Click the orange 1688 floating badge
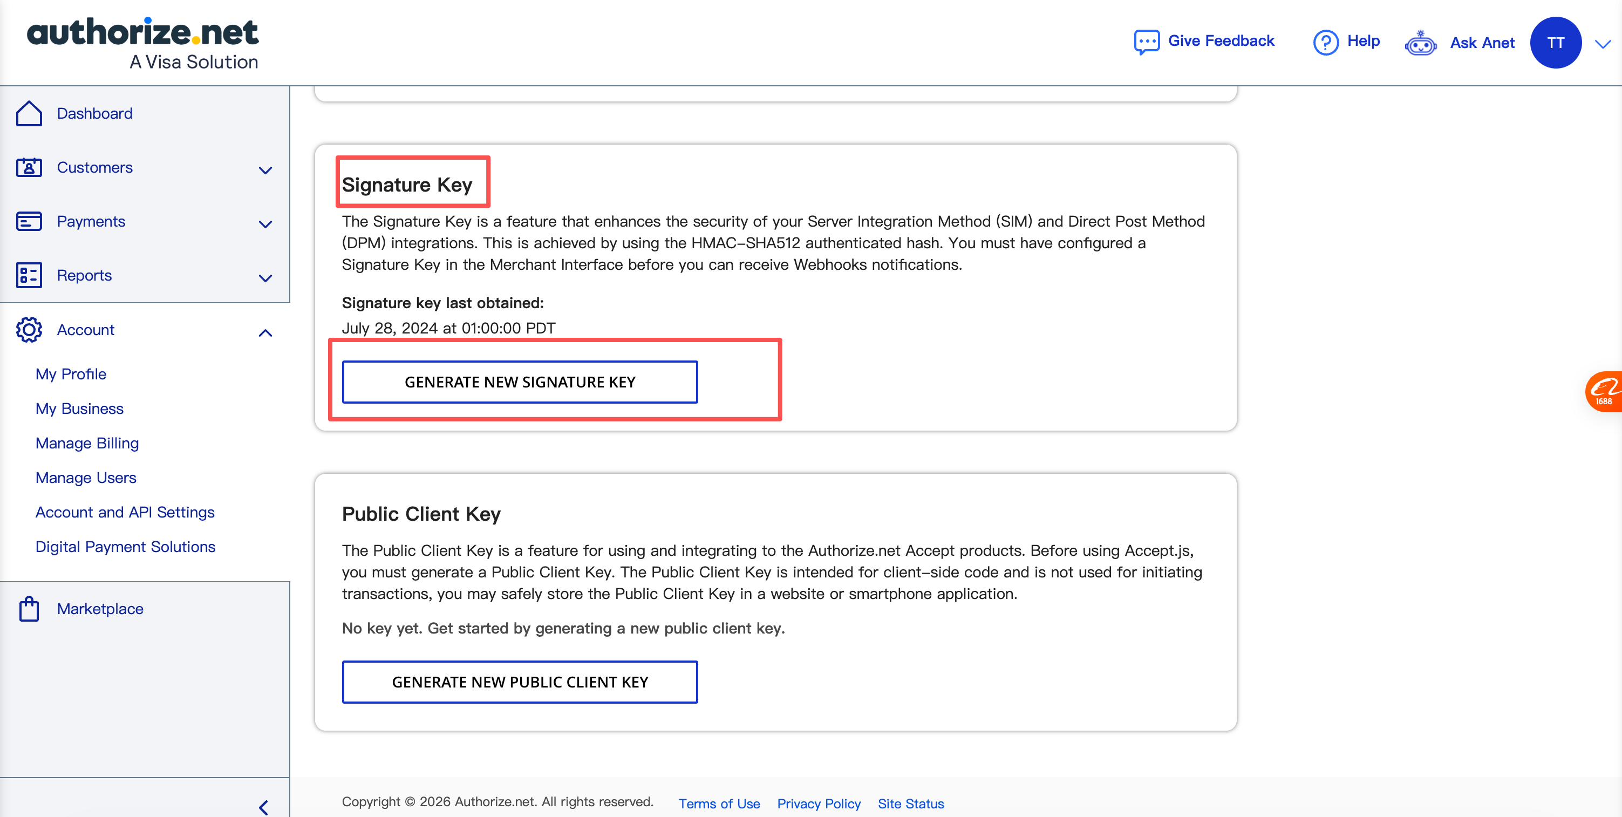This screenshot has width=1622, height=817. pos(1604,391)
